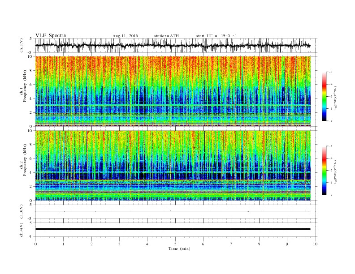Click the thick ch.4 voltage trace
This screenshot has width=355, height=274.
coord(173,229)
